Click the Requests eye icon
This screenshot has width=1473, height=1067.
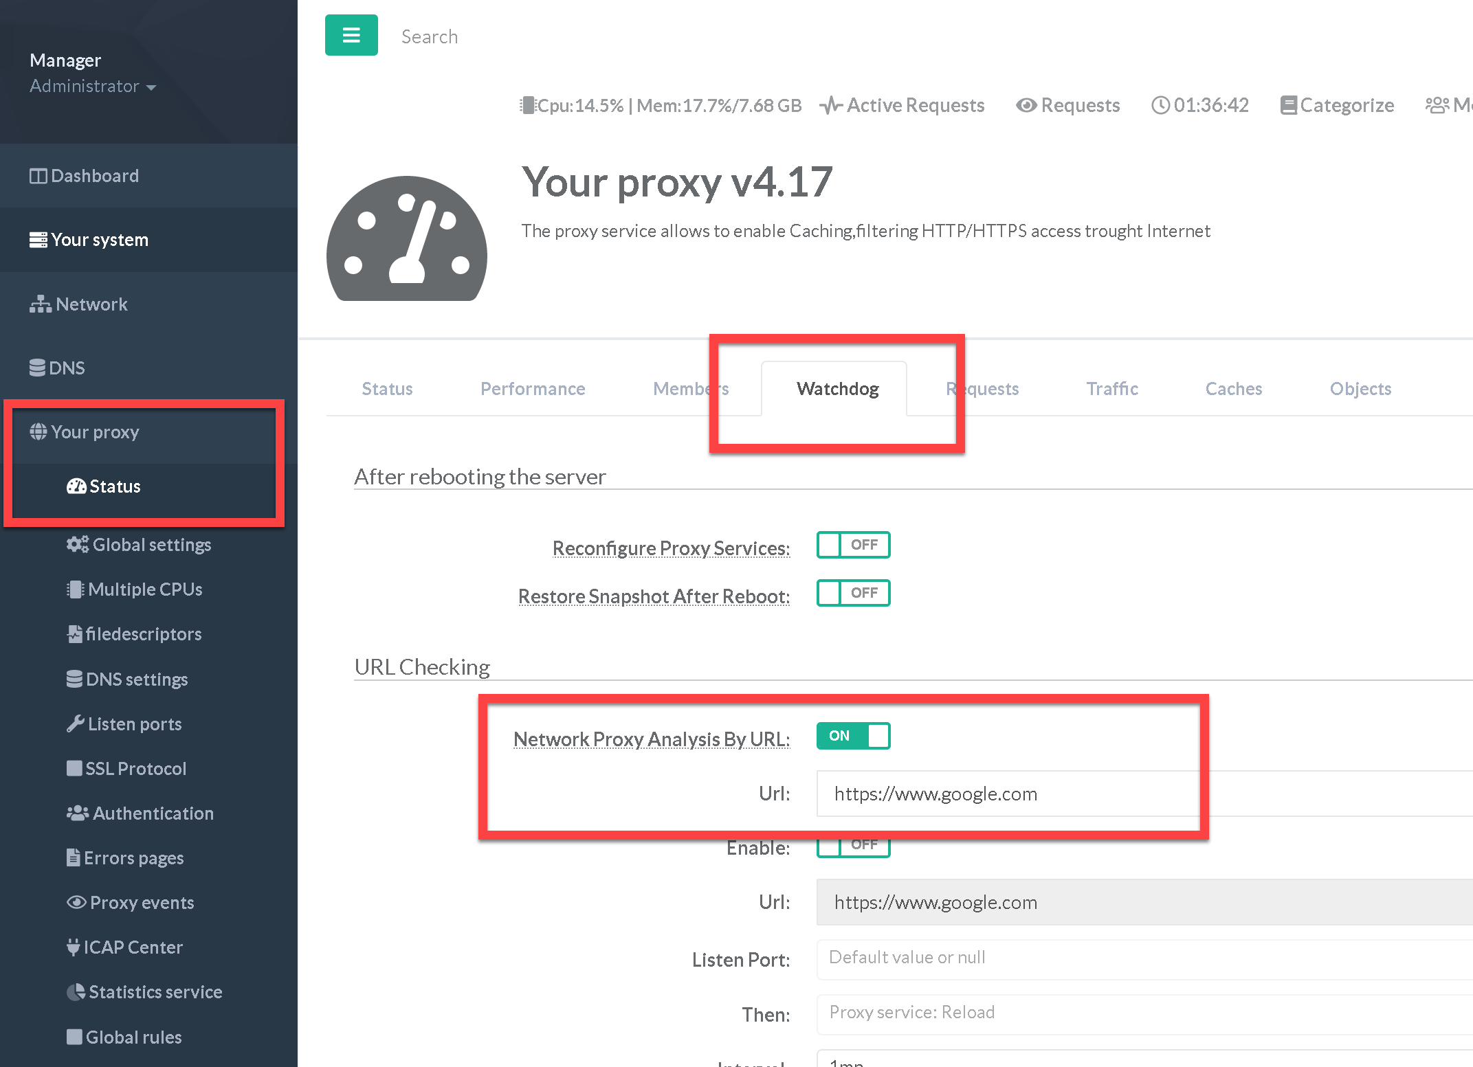point(1026,105)
